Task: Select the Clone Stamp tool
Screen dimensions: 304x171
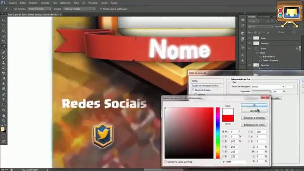Action: [x=4, y=63]
